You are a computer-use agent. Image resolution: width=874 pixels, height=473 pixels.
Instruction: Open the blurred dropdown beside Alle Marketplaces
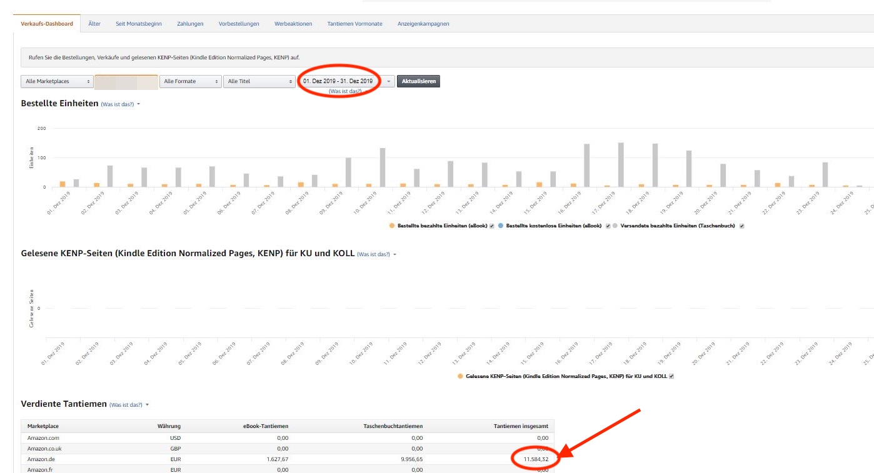pyautogui.click(x=126, y=81)
